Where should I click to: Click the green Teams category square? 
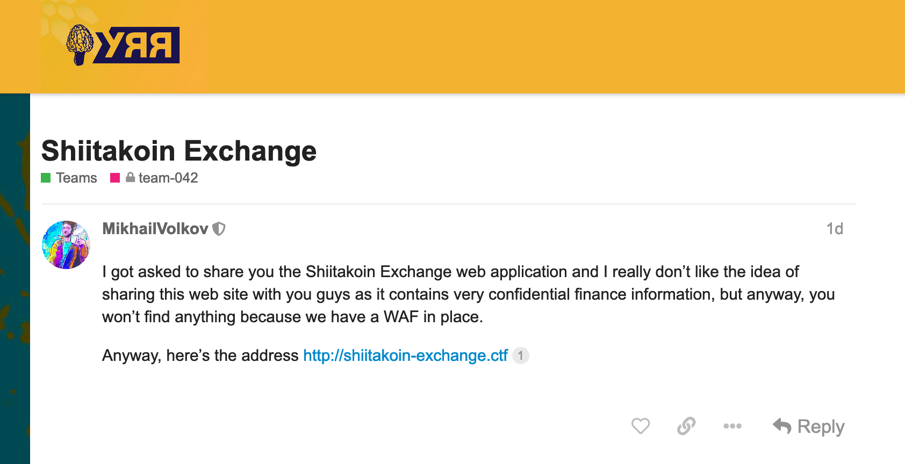point(46,178)
